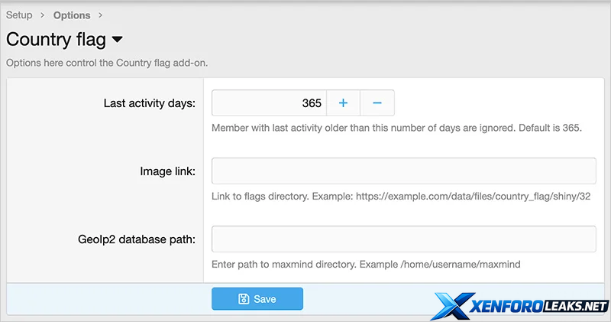Click the minus icon to decrease days
This screenshot has width=611, height=322.
(x=377, y=102)
